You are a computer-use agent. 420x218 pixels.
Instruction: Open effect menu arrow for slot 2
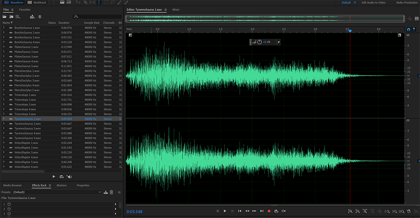[x=116, y=209]
